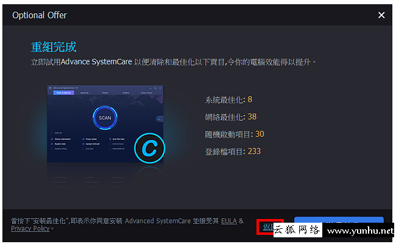396x244 pixels.
Task: Toggle the Spyware Removal checkbox
Action: 83,144
